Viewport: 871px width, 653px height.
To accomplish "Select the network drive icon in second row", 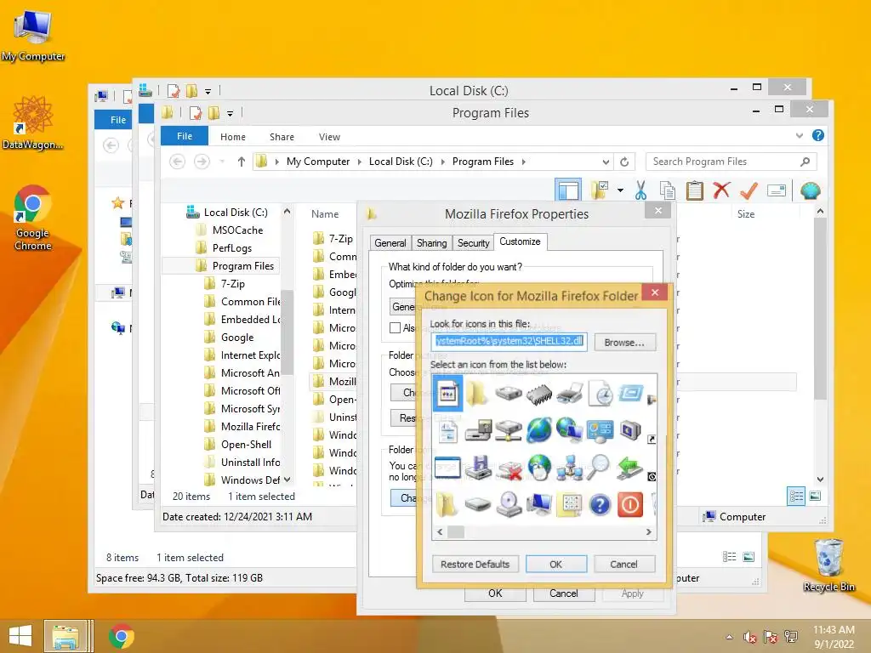I will coord(509,430).
